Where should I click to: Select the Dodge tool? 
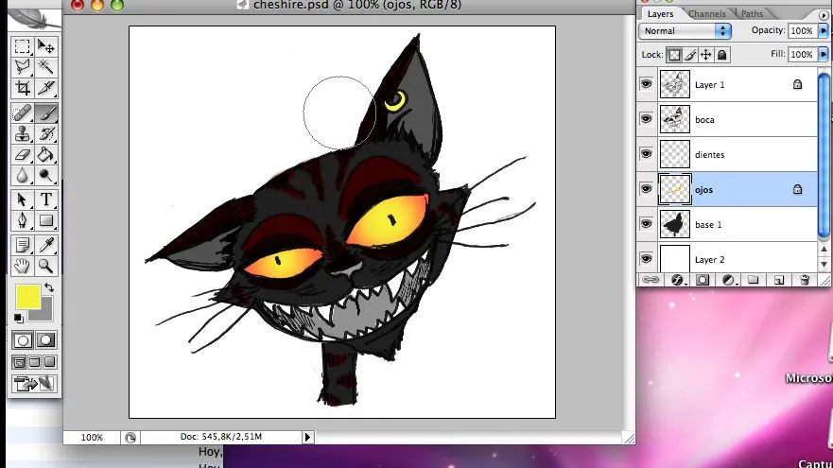pyautogui.click(x=46, y=175)
